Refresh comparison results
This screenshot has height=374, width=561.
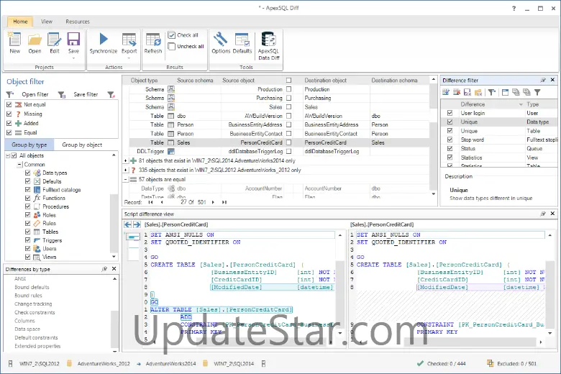tap(153, 42)
